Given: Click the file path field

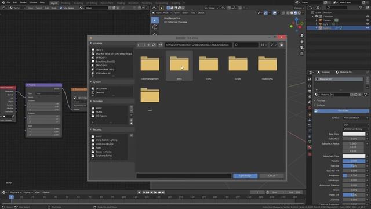Looking at the screenshot, I should point(198,45).
